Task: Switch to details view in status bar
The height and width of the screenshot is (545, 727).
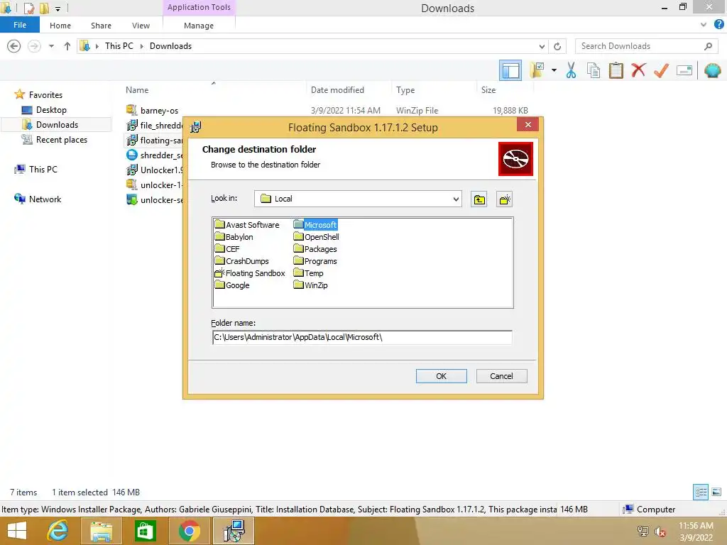Action: [x=701, y=492]
